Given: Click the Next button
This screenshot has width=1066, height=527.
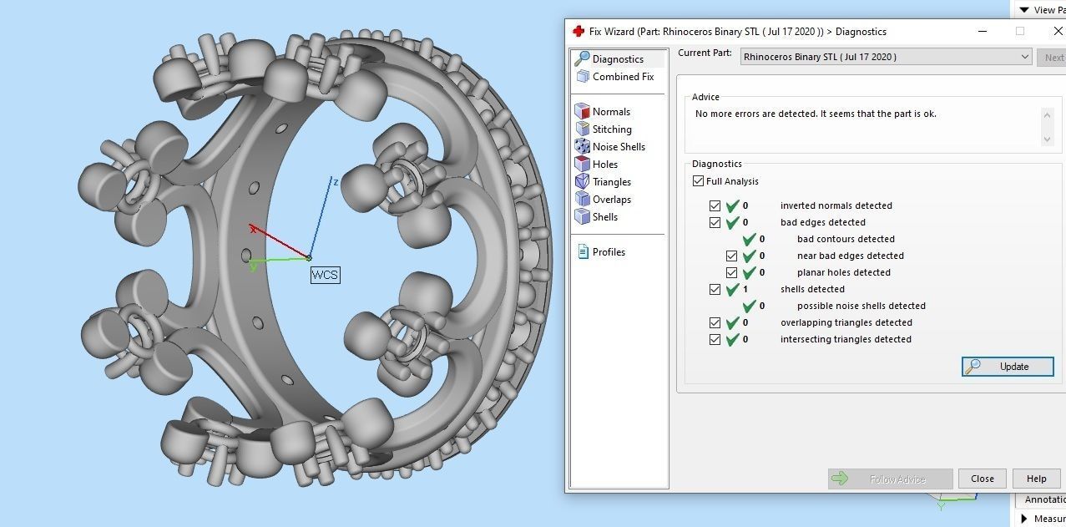Looking at the screenshot, I should [x=1053, y=58].
